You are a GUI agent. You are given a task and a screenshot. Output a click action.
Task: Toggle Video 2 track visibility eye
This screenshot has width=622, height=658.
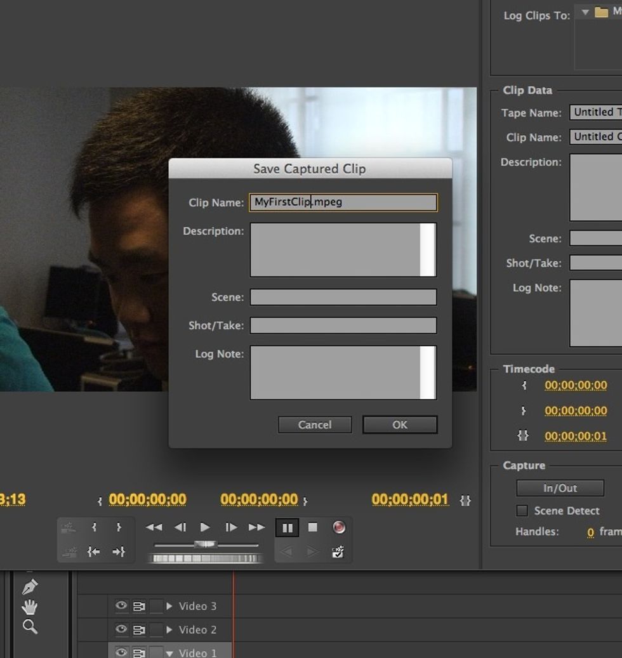[x=121, y=629]
